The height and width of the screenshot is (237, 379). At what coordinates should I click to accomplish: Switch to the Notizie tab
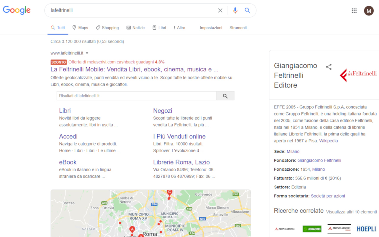click(136, 28)
